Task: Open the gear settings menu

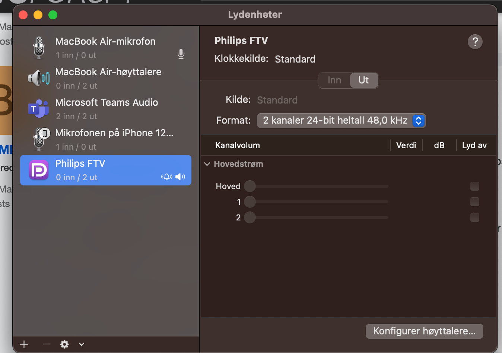Action: point(64,344)
